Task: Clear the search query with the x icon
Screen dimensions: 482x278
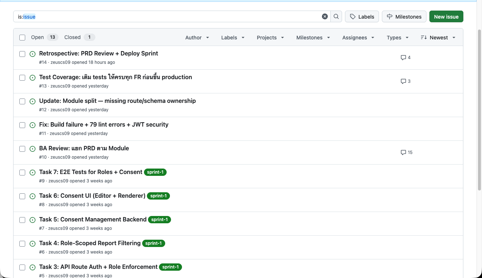Action: (x=325, y=16)
